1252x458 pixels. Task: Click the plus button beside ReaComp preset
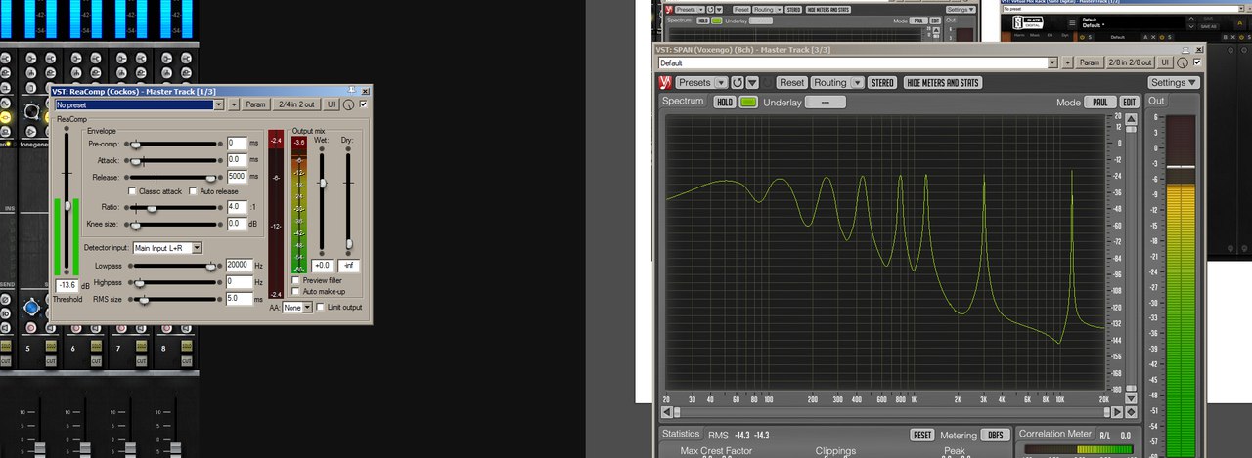coord(234,104)
